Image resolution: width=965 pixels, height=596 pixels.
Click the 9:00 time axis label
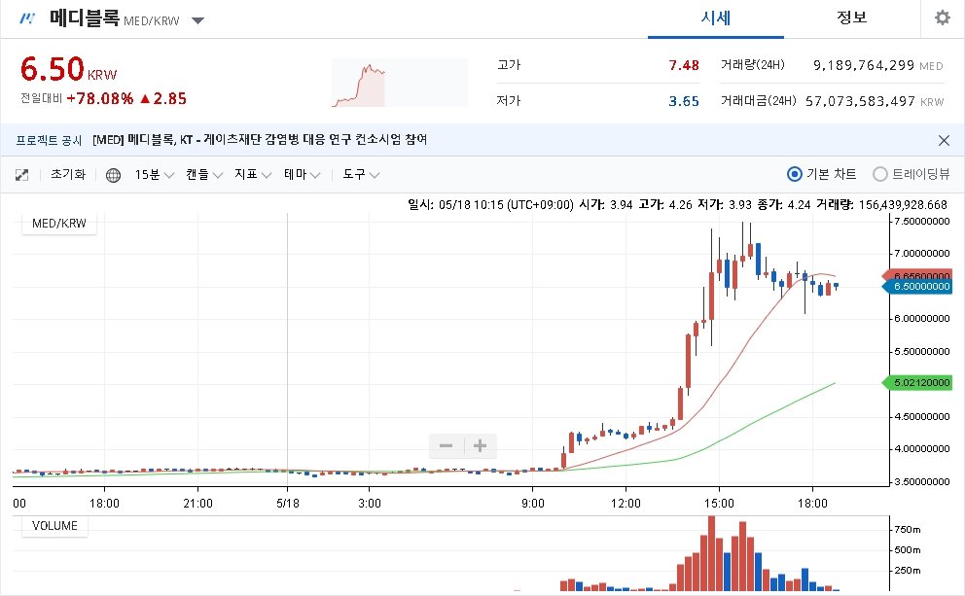tap(533, 503)
